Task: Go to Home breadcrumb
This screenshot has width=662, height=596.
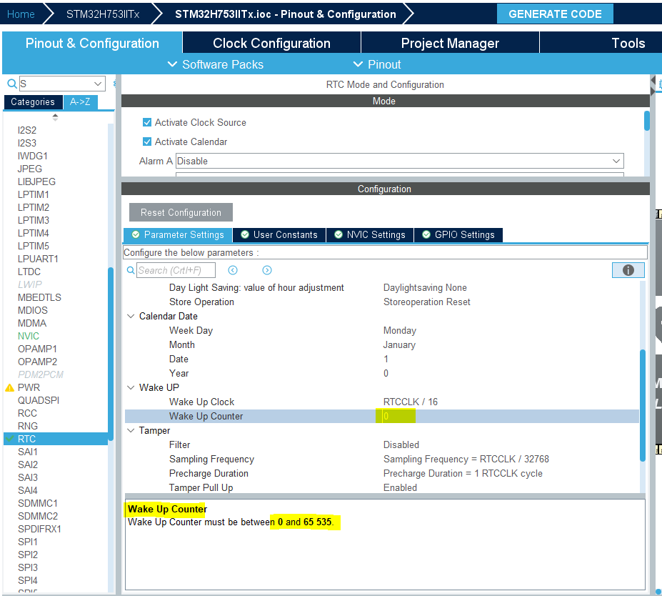Action: (x=21, y=14)
